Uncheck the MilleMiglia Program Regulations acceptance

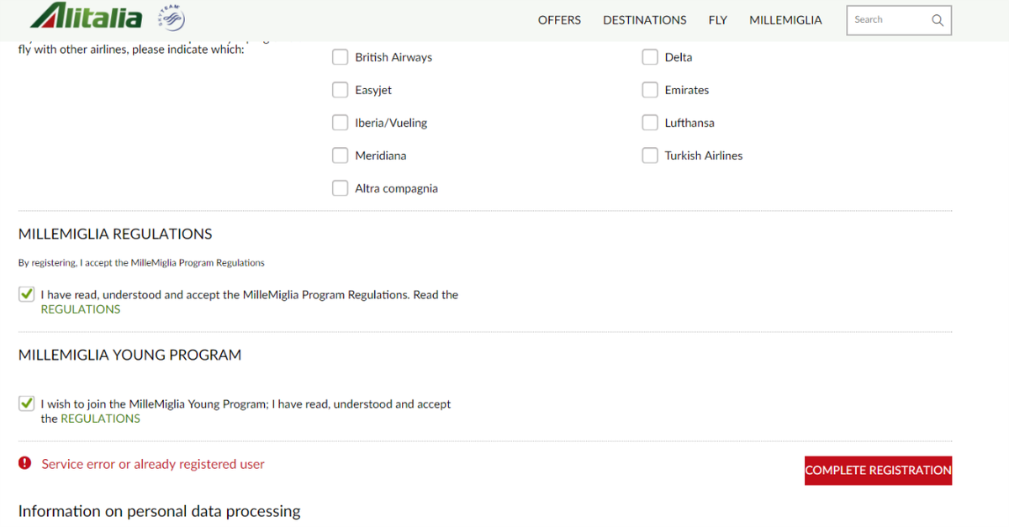click(x=27, y=295)
